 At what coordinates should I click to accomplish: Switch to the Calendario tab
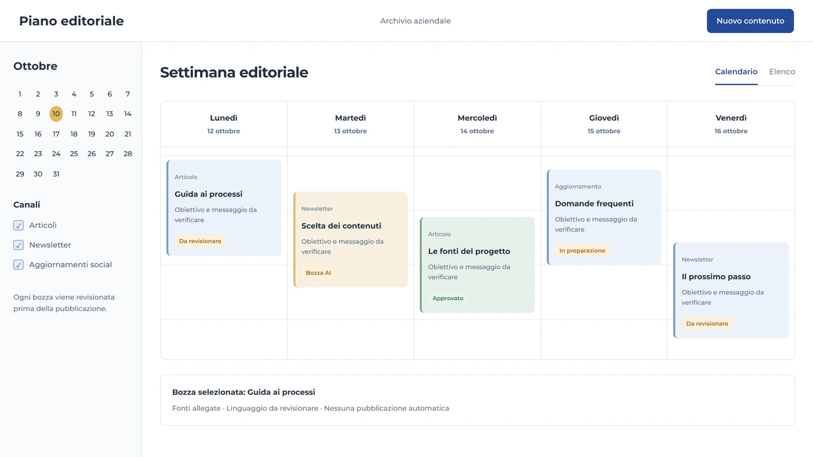point(736,72)
